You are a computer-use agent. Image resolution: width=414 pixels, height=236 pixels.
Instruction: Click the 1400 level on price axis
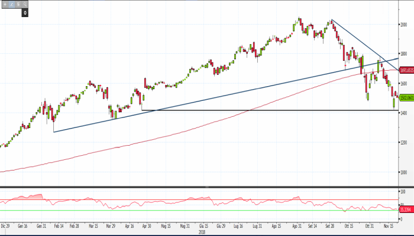coord(403,113)
